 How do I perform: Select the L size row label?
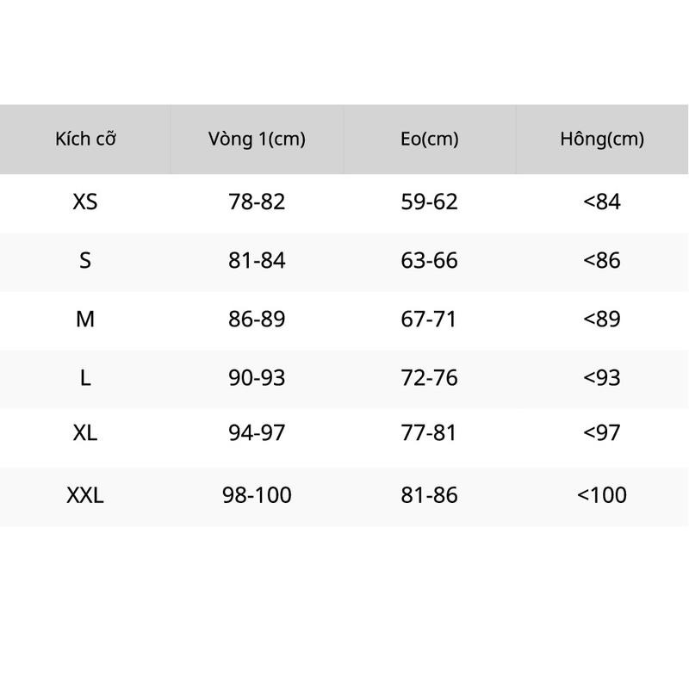coord(85,378)
